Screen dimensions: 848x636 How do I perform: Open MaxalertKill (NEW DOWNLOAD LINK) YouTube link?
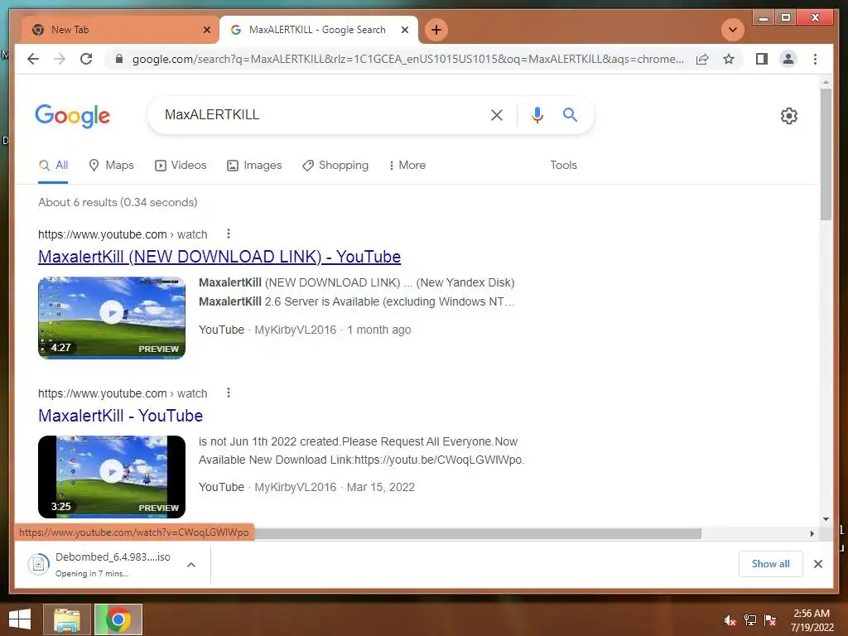[219, 257]
